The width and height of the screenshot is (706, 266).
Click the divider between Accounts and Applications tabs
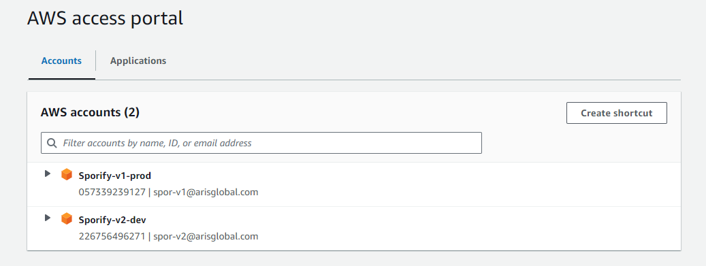[x=95, y=61]
